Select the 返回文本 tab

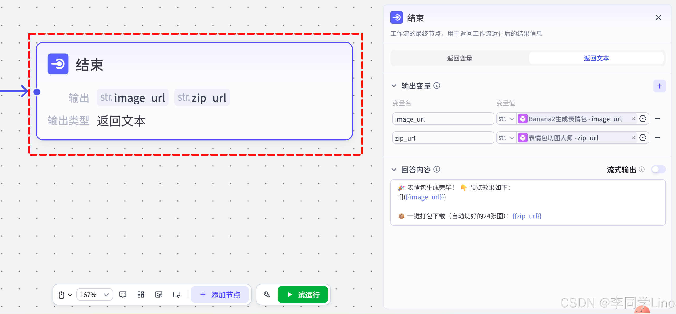click(x=596, y=58)
